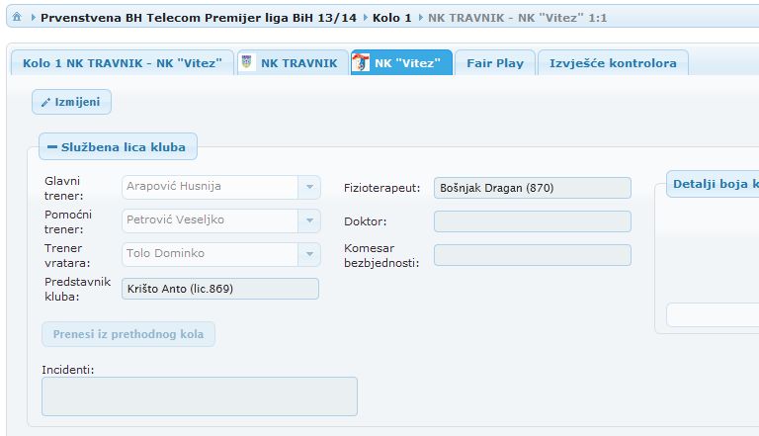Click the Izmijeni button
Screen dimensions: 759x436
(x=71, y=102)
